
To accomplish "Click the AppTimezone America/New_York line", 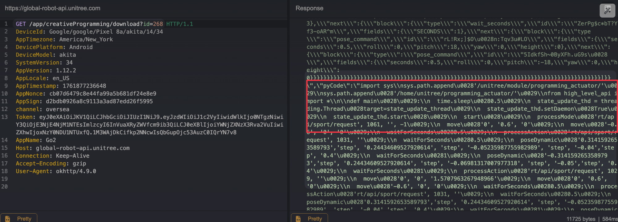I will pyautogui.click(x=64, y=39).
